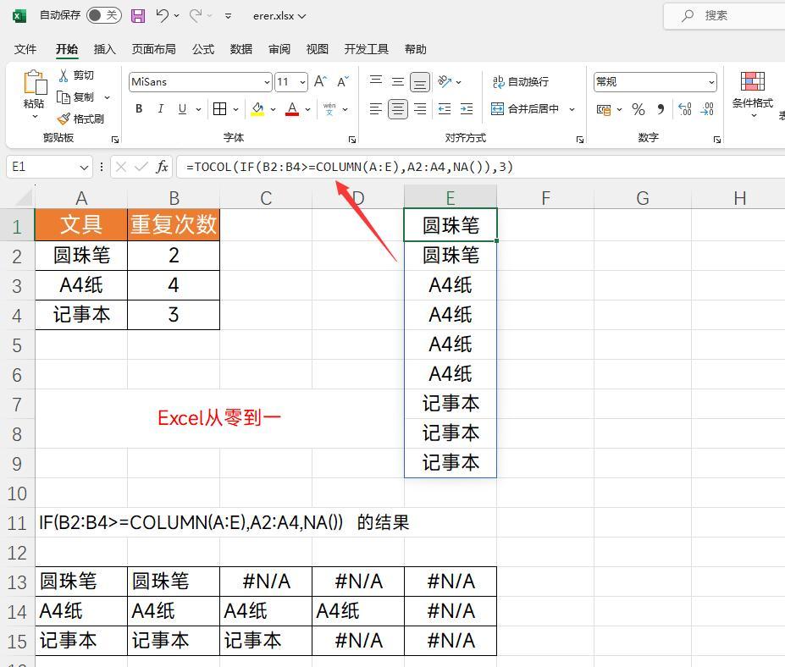785x667 pixels.
Task: Align text left
Action: (x=375, y=108)
